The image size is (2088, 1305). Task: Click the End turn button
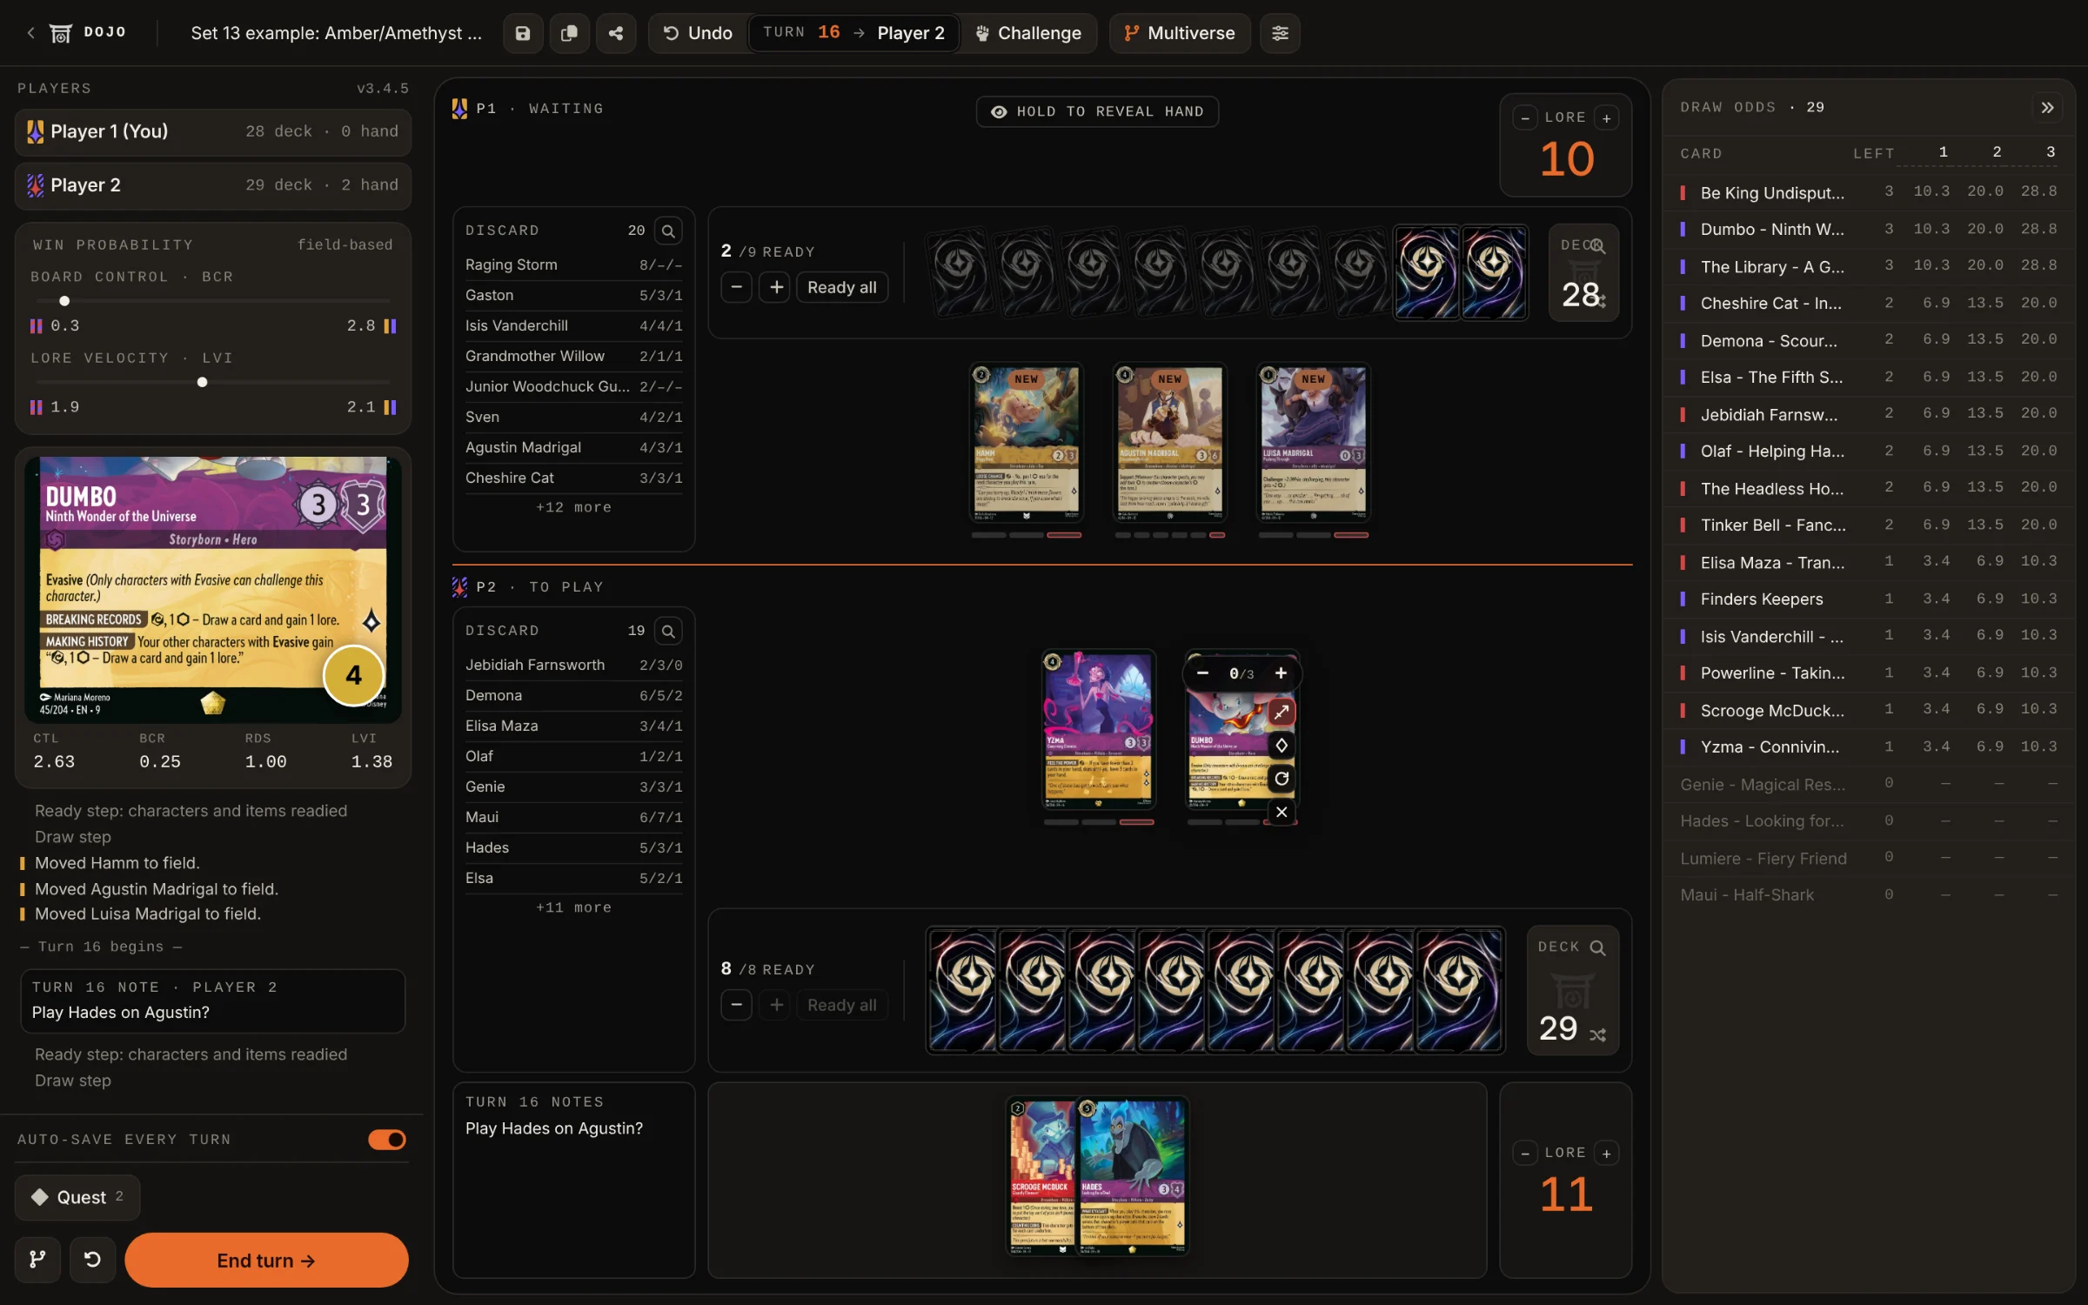tap(266, 1260)
